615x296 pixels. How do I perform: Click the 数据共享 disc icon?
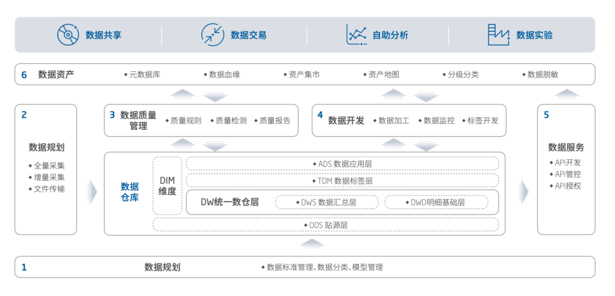(68, 35)
